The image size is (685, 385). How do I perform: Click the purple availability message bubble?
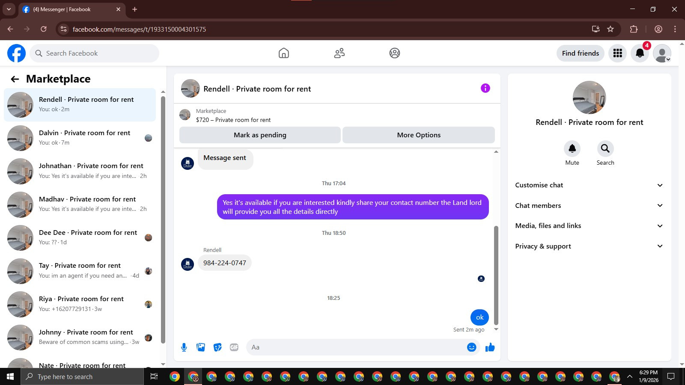[353, 207]
